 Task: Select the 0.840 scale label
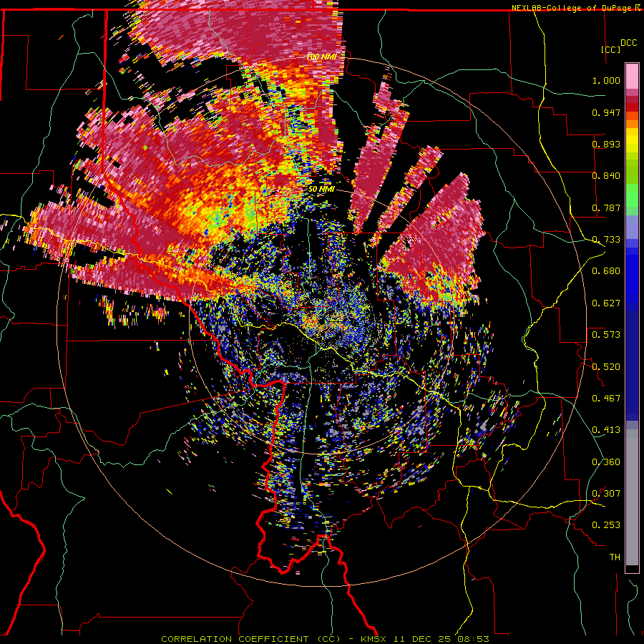[606, 176]
